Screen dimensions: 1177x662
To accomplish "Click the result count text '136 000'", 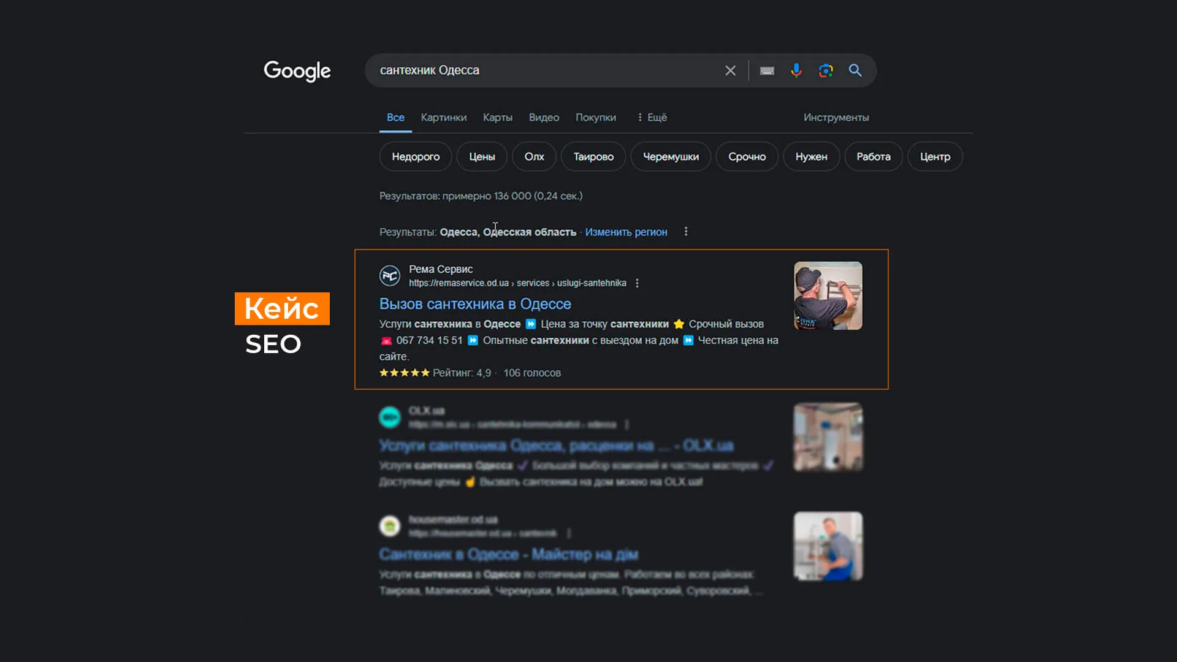I will [512, 196].
